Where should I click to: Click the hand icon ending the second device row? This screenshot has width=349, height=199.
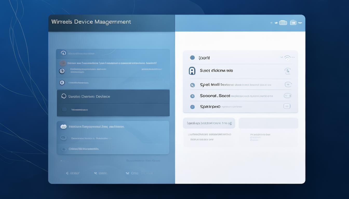[x=287, y=71]
